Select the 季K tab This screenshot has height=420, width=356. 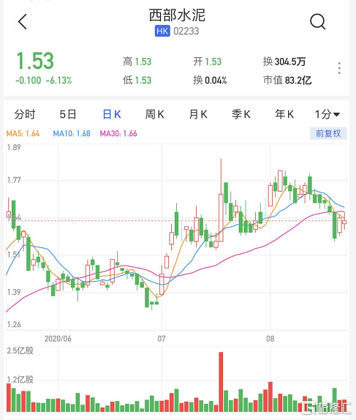point(241,114)
